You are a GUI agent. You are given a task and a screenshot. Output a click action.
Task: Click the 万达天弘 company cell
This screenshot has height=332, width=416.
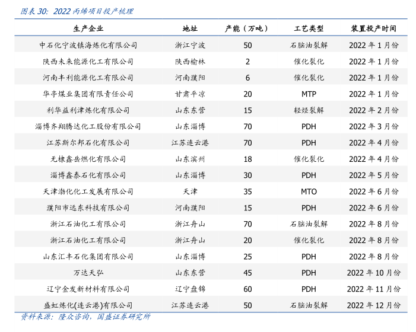tap(88, 273)
